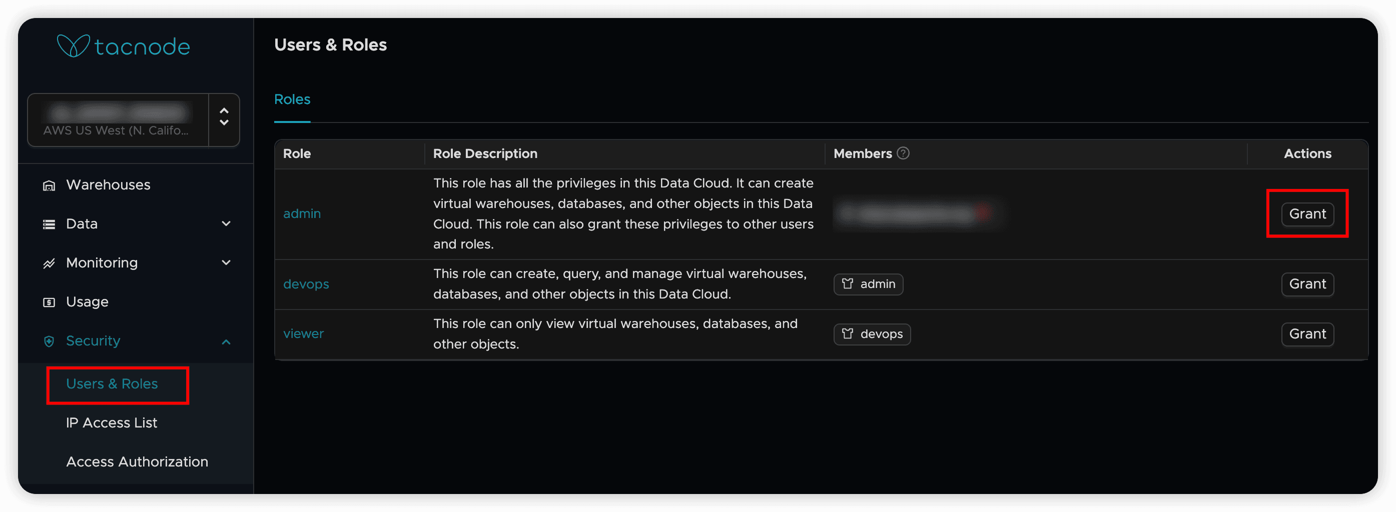Open the devops role link
Image resolution: width=1396 pixels, height=512 pixels.
pos(306,284)
